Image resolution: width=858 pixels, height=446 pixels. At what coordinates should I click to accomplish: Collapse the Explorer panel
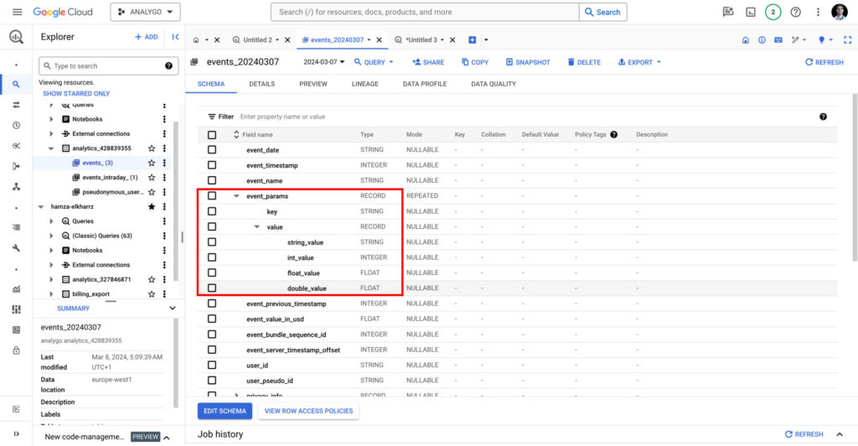coord(175,37)
